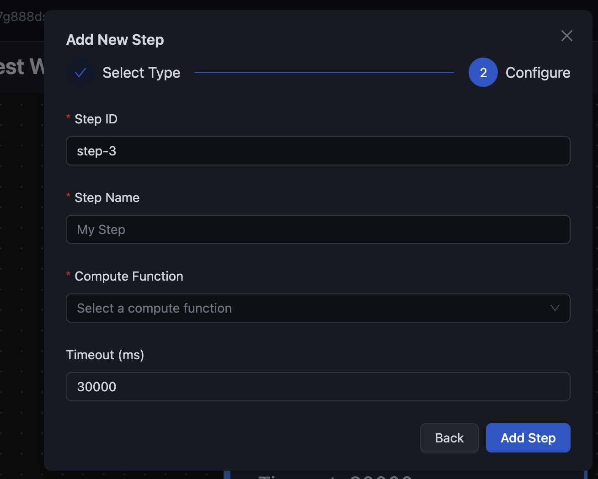The width and height of the screenshot is (598, 479).
Task: Focus the Timeout field showing 30000
Action: click(x=318, y=387)
